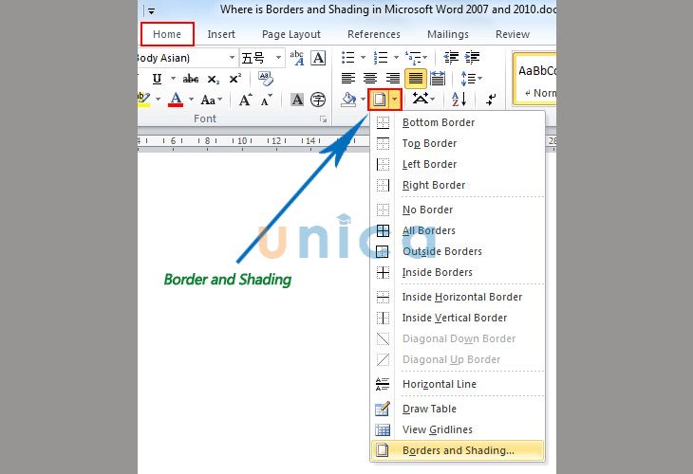This screenshot has width=693, height=474.
Task: Open the References tab
Action: [373, 34]
